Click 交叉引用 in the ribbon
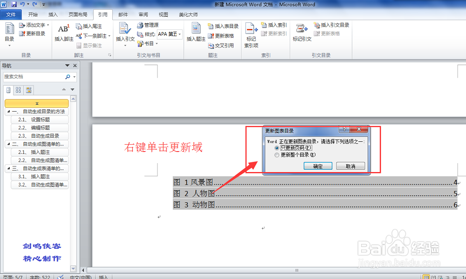Image resolution: width=466 pixels, height=279 pixels. 221,46
